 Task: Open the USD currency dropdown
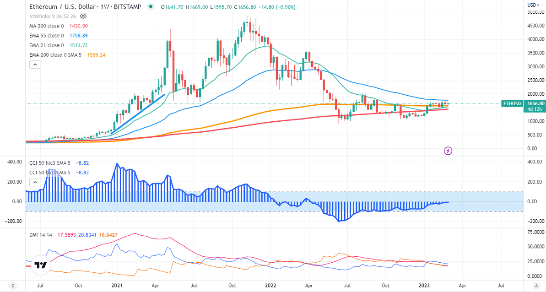(533, 5)
